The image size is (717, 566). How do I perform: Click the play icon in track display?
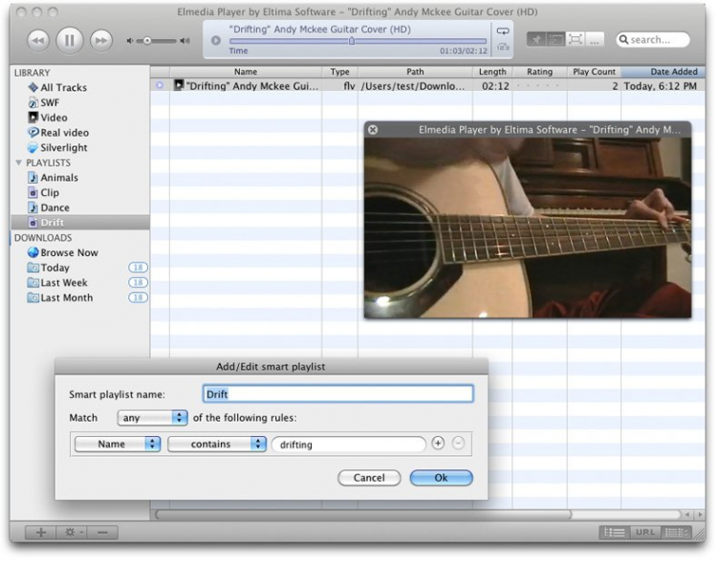[x=216, y=40]
